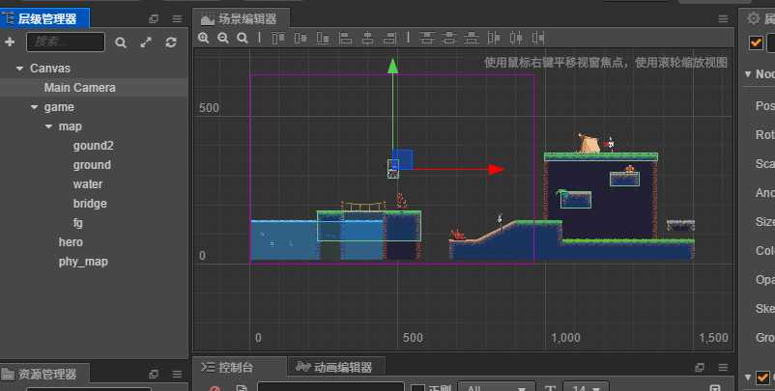Distribute nodes by top edges
The width and height of the screenshot is (775, 391).
click(426, 38)
